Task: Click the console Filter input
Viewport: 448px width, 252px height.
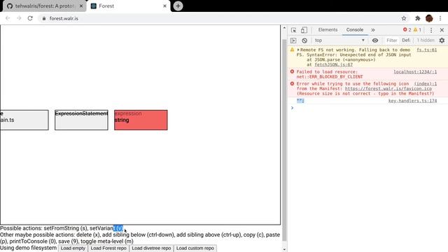Action: click(392, 41)
